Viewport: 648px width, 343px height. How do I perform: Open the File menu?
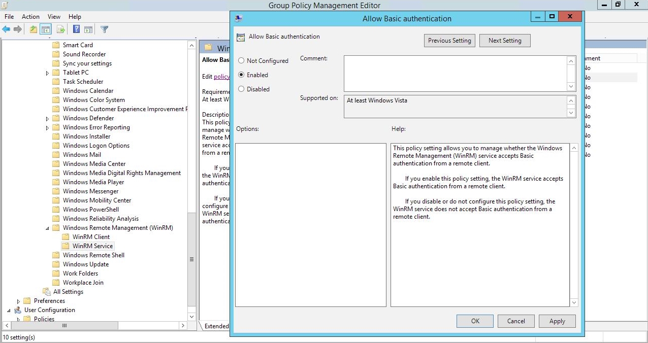tap(9, 17)
